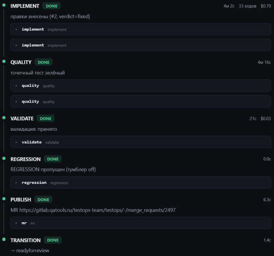Expand the first implement step row
Screen dimensions: 274x256
coord(141,29)
